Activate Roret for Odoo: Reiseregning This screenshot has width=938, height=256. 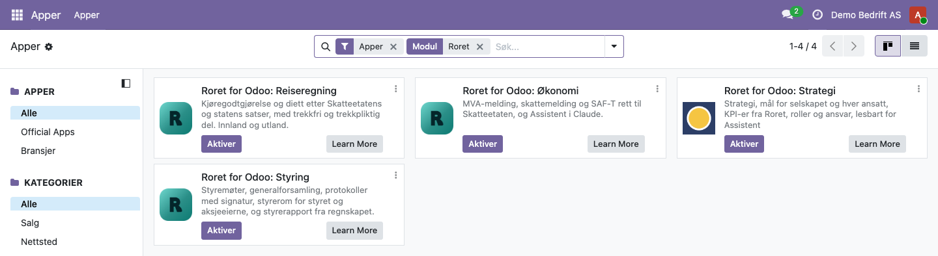tap(221, 144)
